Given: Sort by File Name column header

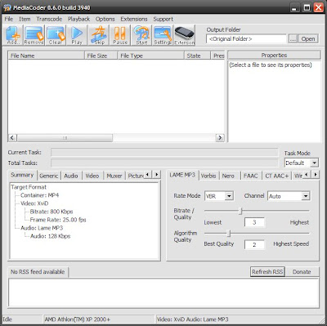Looking at the screenshot, I should [x=46, y=56].
